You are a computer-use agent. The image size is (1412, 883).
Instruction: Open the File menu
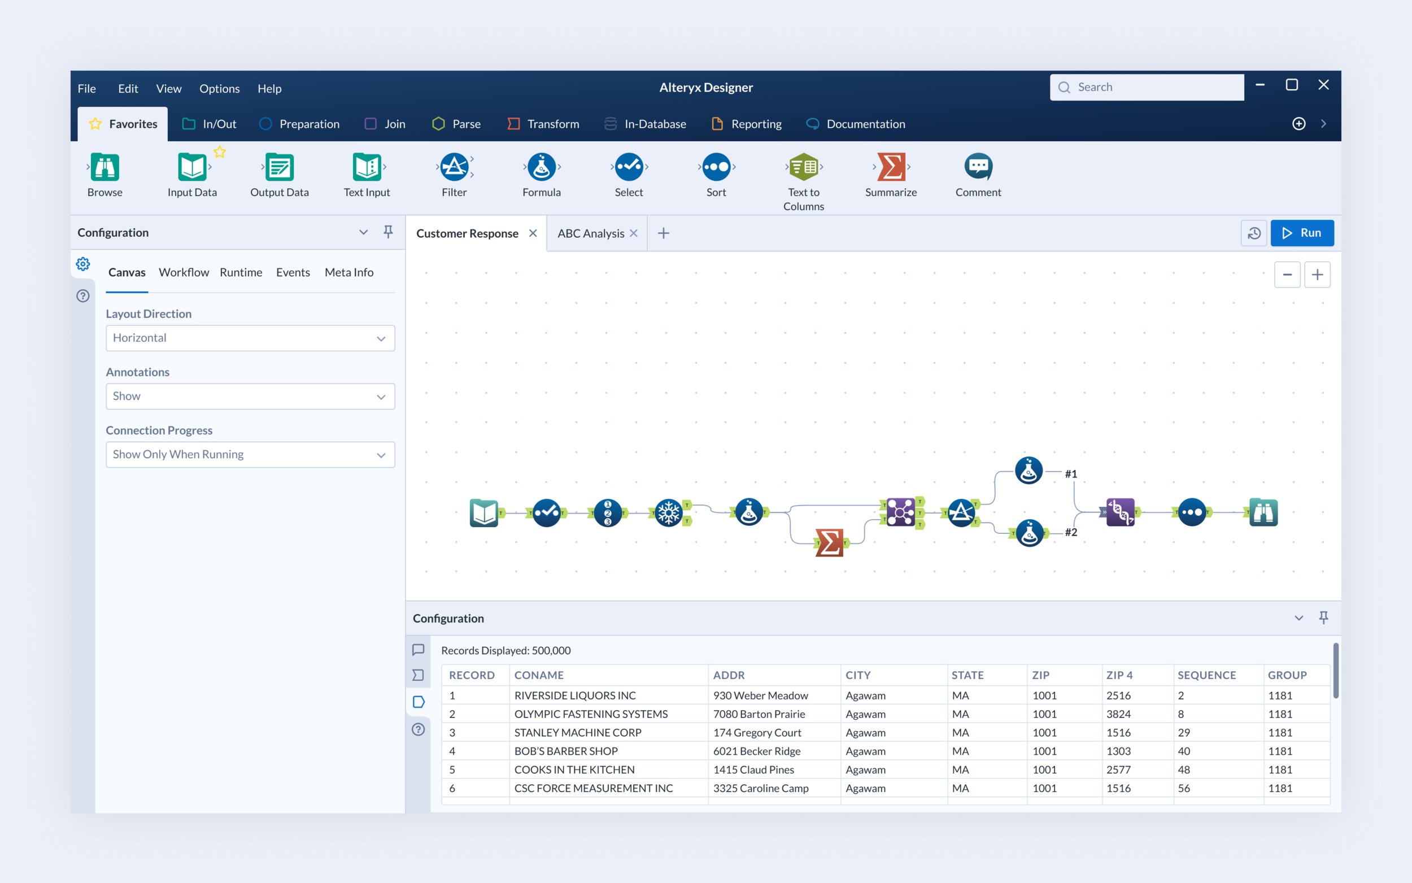coord(87,88)
